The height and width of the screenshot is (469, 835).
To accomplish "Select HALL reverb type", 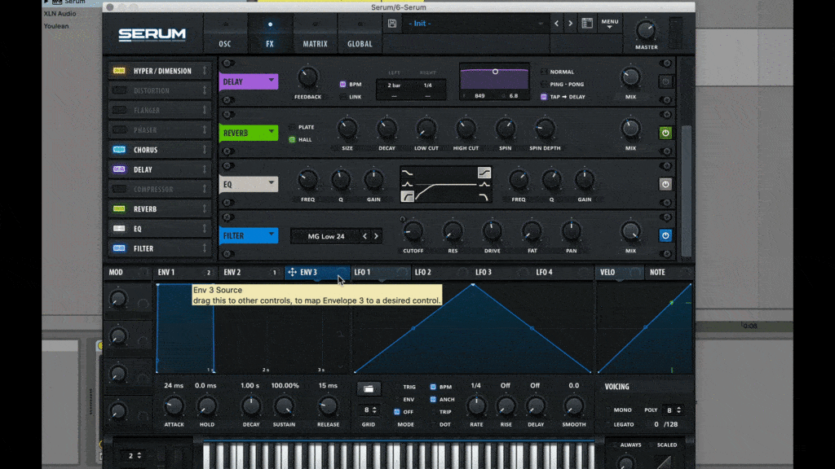I will [292, 139].
